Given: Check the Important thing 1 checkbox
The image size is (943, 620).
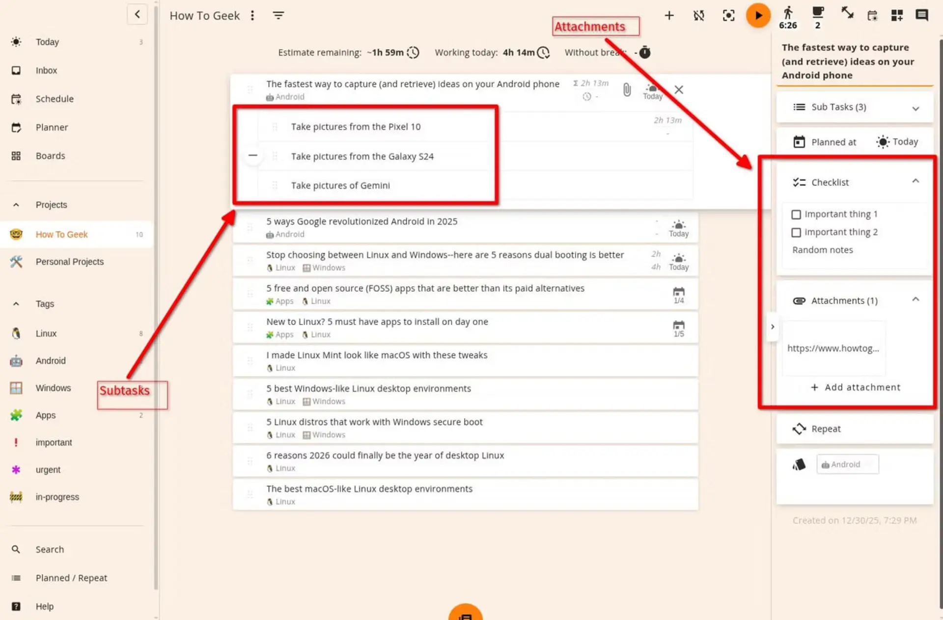Looking at the screenshot, I should pos(796,215).
